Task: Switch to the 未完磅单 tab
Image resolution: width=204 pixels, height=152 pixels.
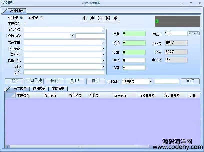Action: [x=20, y=89]
